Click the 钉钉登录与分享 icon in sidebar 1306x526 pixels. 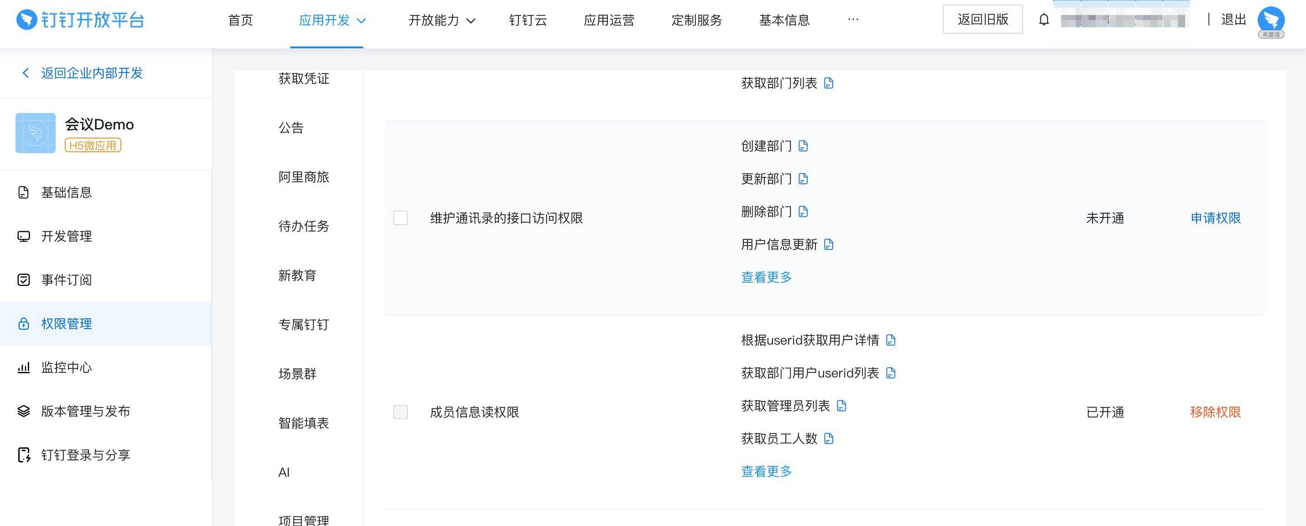coord(24,454)
